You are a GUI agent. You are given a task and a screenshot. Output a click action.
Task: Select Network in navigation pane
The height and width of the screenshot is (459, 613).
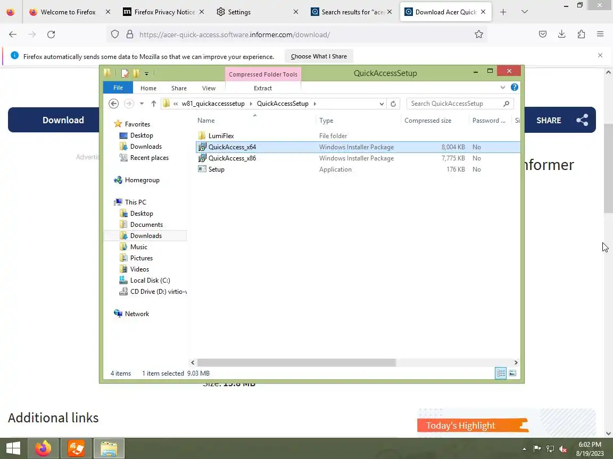click(137, 314)
